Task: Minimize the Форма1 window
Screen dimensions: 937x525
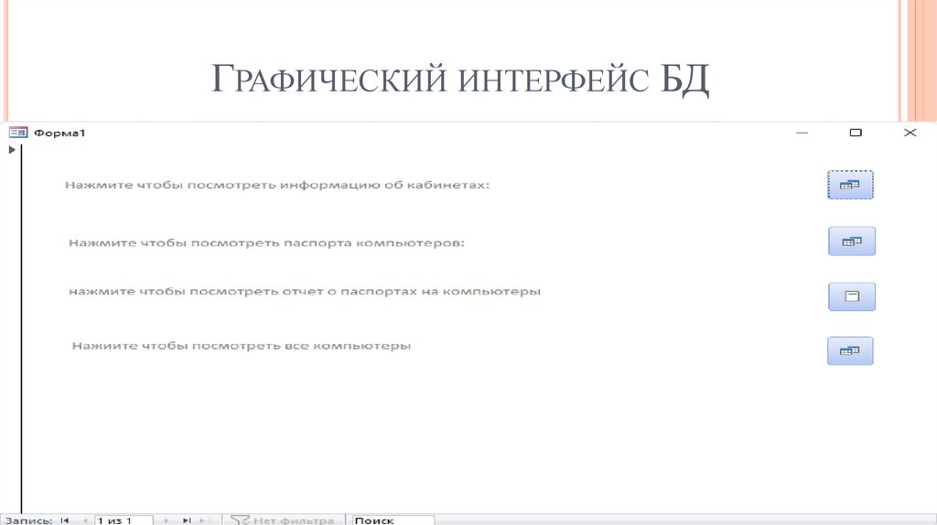Action: pyautogui.click(x=802, y=133)
